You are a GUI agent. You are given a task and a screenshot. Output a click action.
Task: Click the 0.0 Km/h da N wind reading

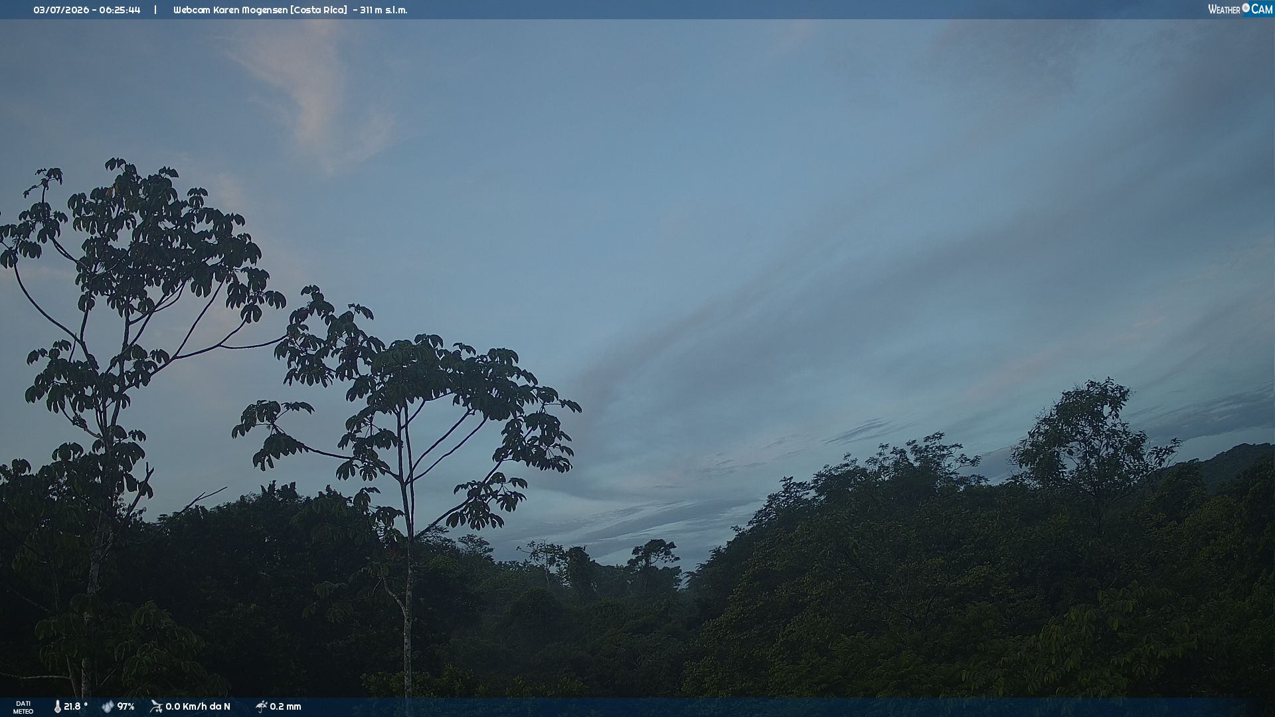pos(198,706)
